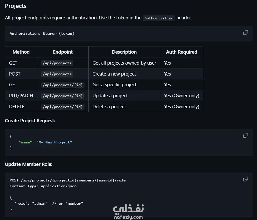
Task: Click the /api/projects/{id} endpoint in the DELETE row
Action: point(63,107)
